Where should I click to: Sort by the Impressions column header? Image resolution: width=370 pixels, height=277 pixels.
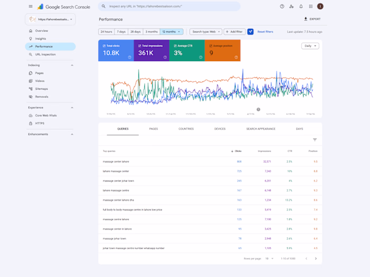pos(264,151)
